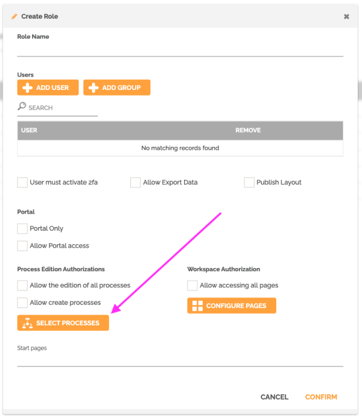The image size is (362, 419).
Task: Enable Allow create processes checkbox
Action: coord(22,302)
